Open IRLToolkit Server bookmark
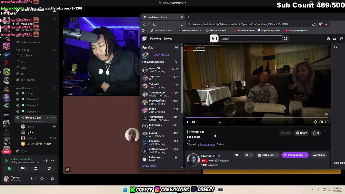Viewport: 345px width, 194px height. tap(244, 30)
